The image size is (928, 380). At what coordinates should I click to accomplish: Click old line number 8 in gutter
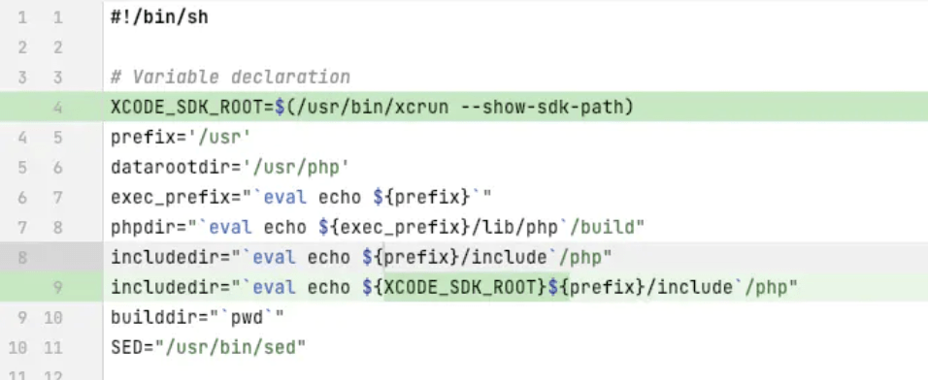pyautogui.click(x=22, y=257)
